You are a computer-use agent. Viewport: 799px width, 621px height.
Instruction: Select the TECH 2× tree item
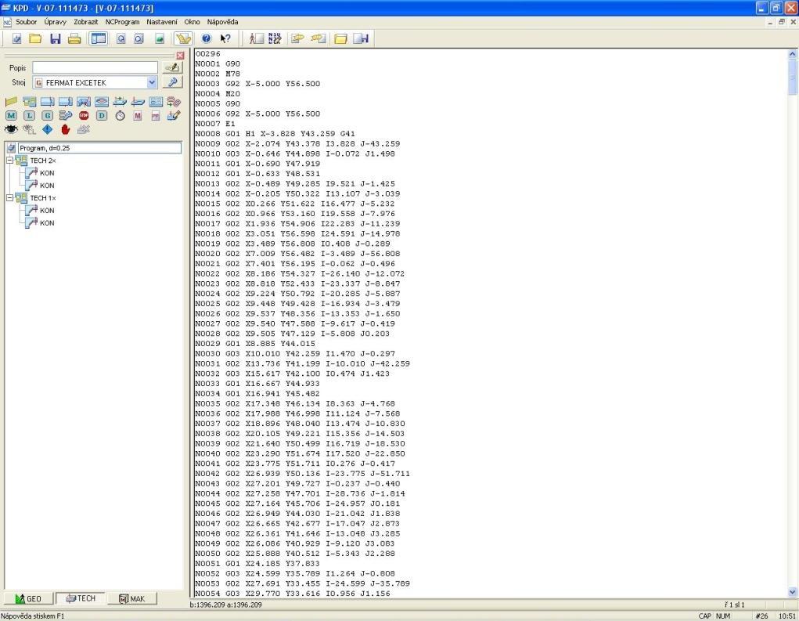pos(43,161)
